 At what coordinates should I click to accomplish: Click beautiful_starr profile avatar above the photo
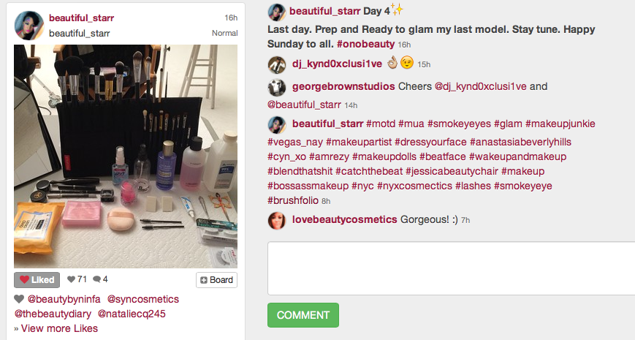click(x=29, y=26)
